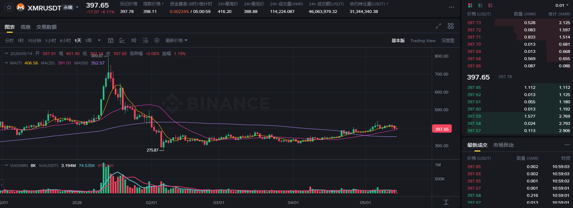Click trade row 397.68 at 10:59:01
Viewport: 573px width, 208px height.
coord(518,195)
